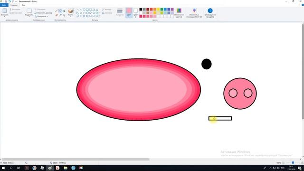This screenshot has width=304, height=171.
Task: Pick the yellow color swatch in top row
Action: 158,9
